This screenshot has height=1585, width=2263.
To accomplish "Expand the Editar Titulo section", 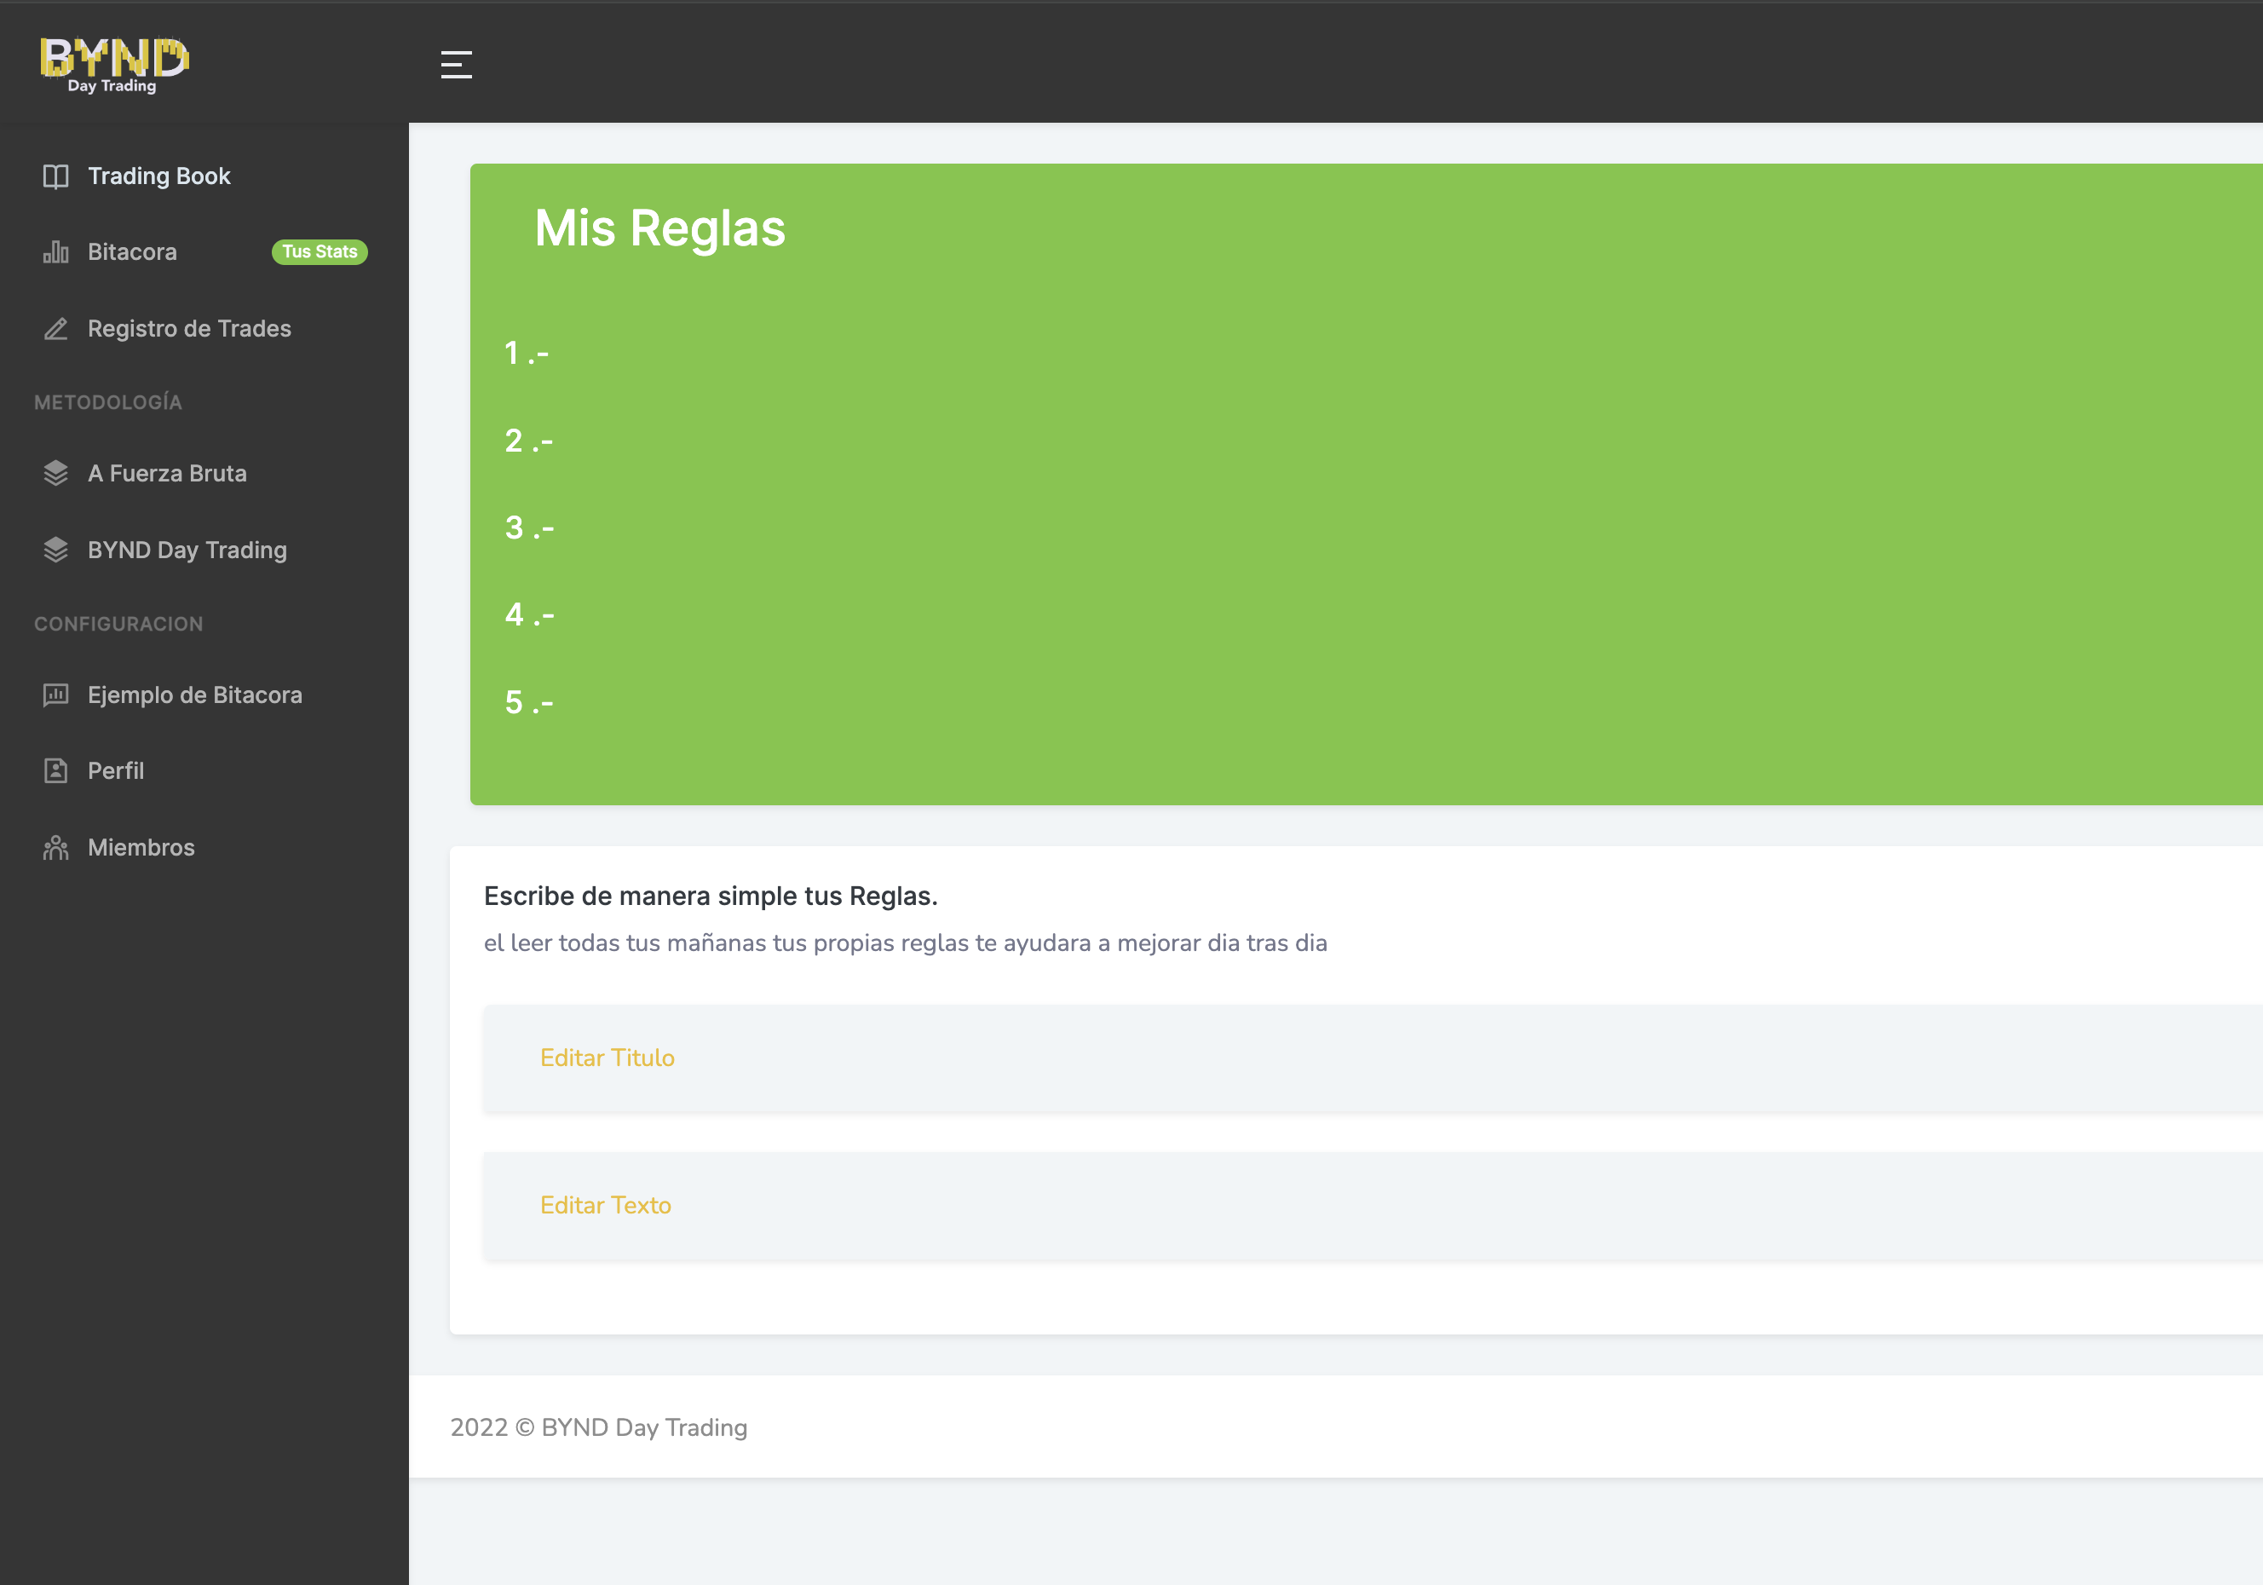I will click(607, 1058).
